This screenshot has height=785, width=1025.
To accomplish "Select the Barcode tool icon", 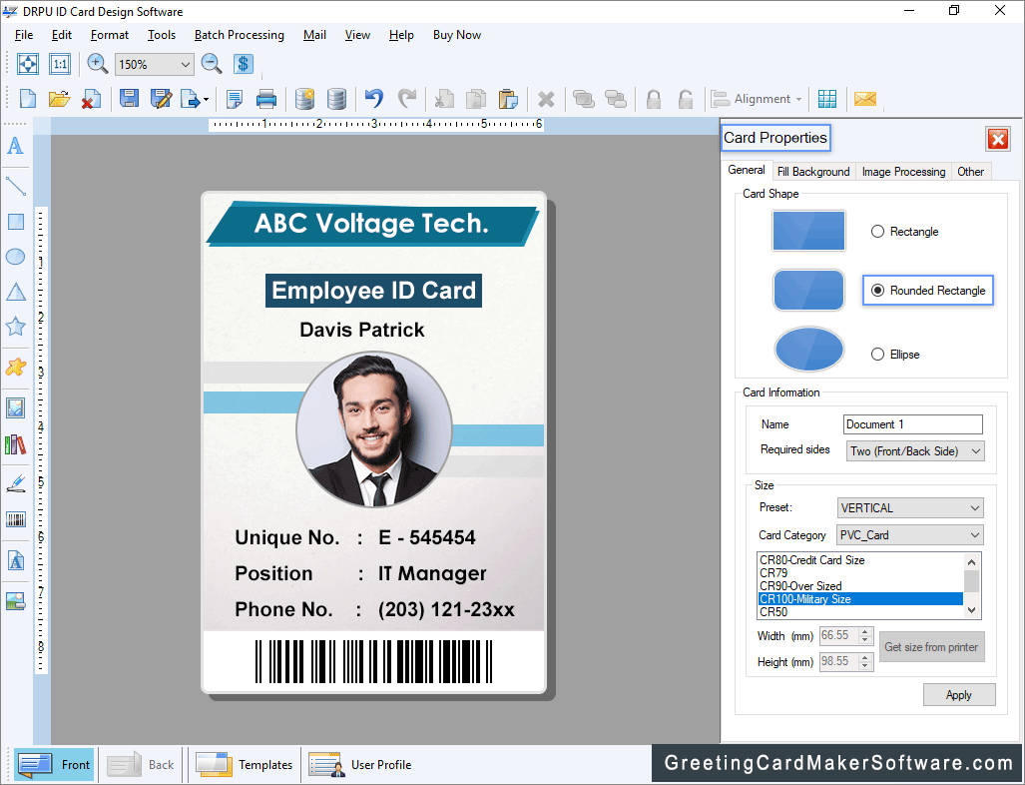I will click(x=16, y=520).
